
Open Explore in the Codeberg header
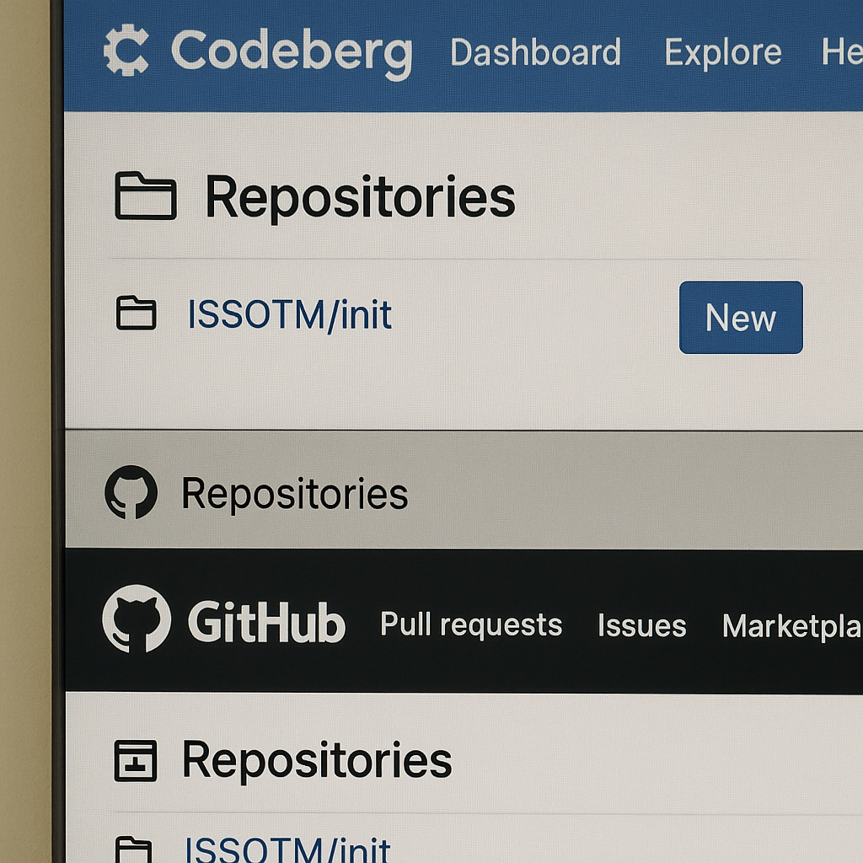(722, 52)
